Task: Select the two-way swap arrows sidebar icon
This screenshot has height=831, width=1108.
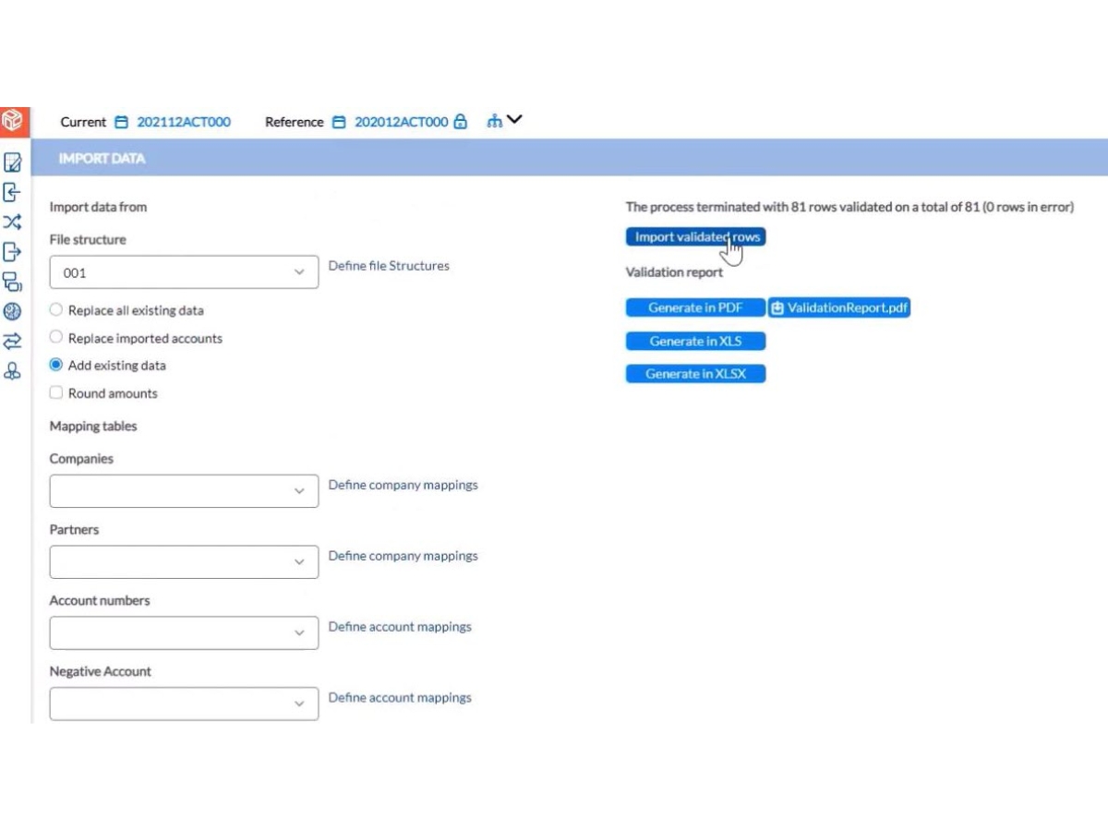Action: 12,342
